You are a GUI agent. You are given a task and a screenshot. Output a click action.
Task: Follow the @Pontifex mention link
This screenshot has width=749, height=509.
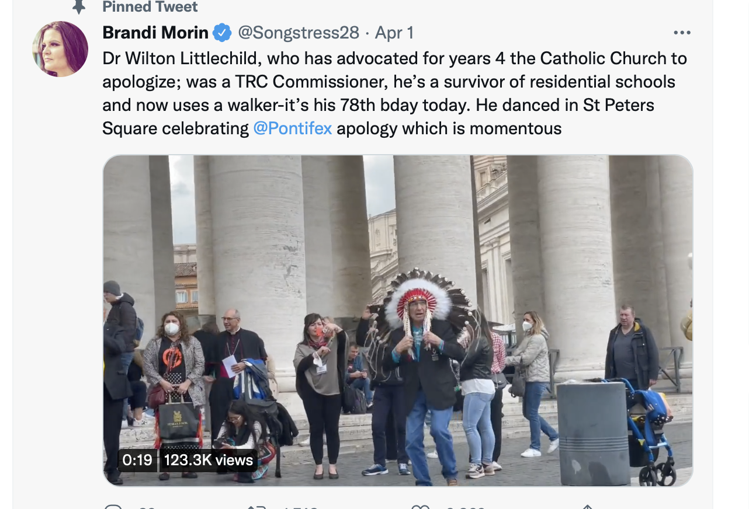(x=292, y=128)
